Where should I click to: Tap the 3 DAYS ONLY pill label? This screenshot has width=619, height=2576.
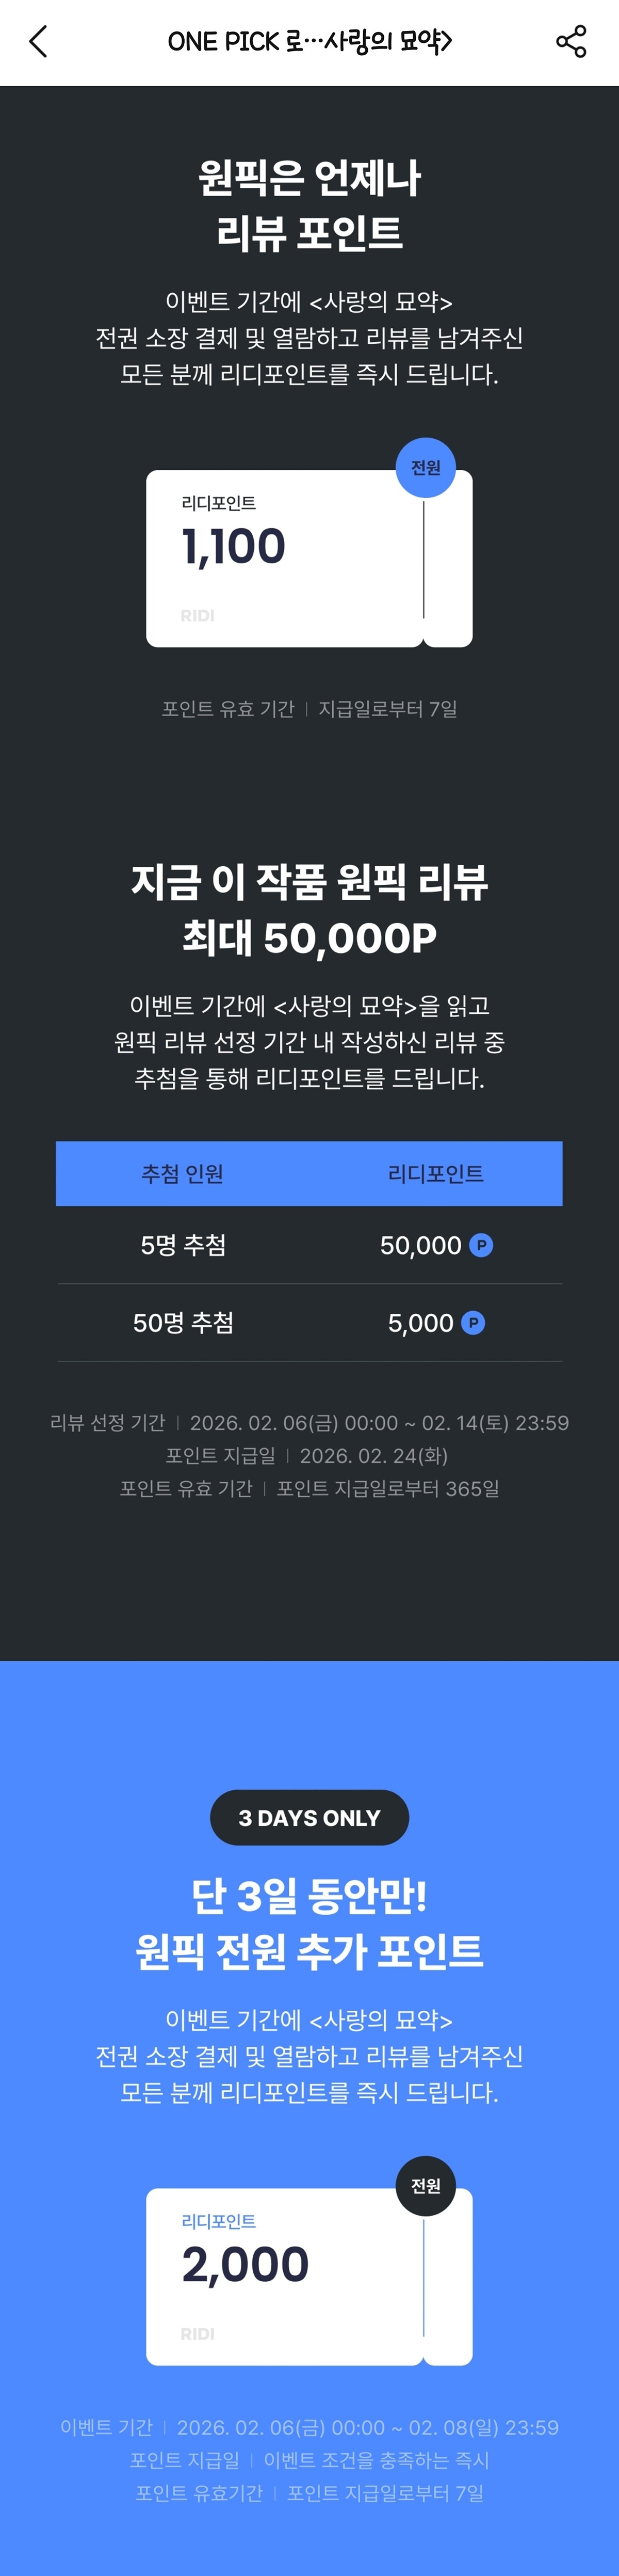(309, 1818)
